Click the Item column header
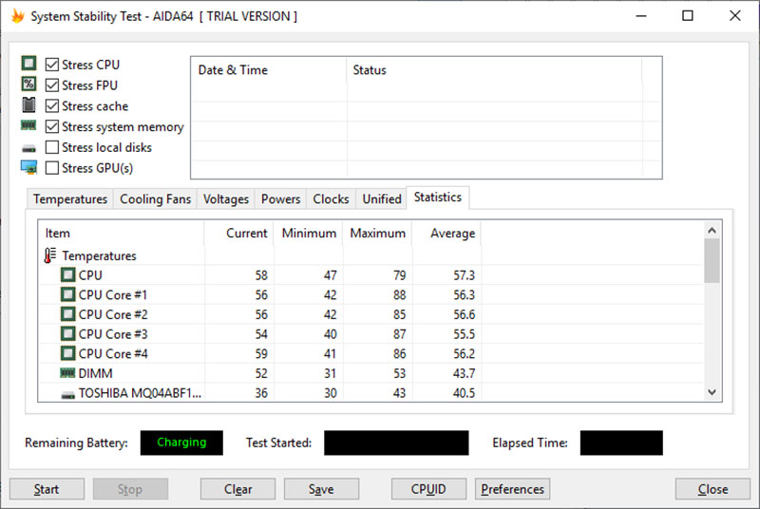 coord(122,233)
